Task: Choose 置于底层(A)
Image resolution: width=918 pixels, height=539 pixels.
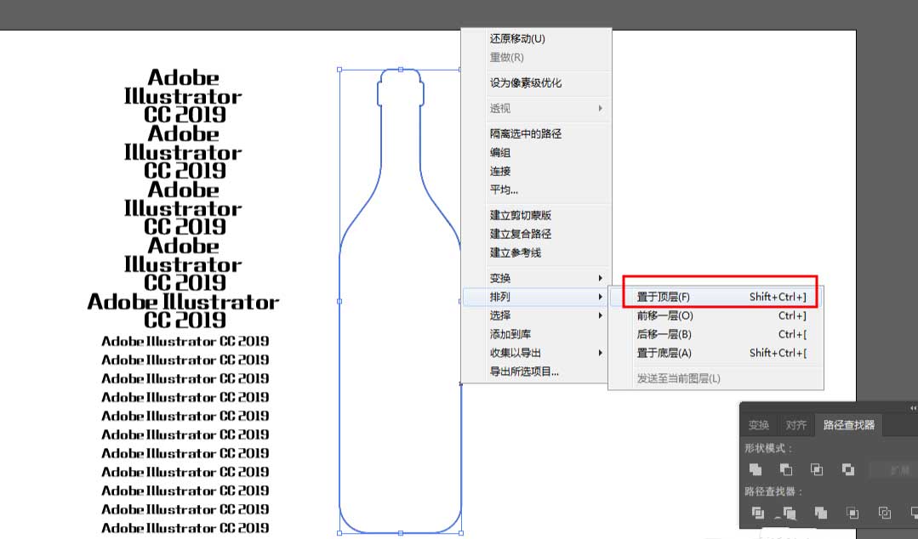Action: coord(716,353)
